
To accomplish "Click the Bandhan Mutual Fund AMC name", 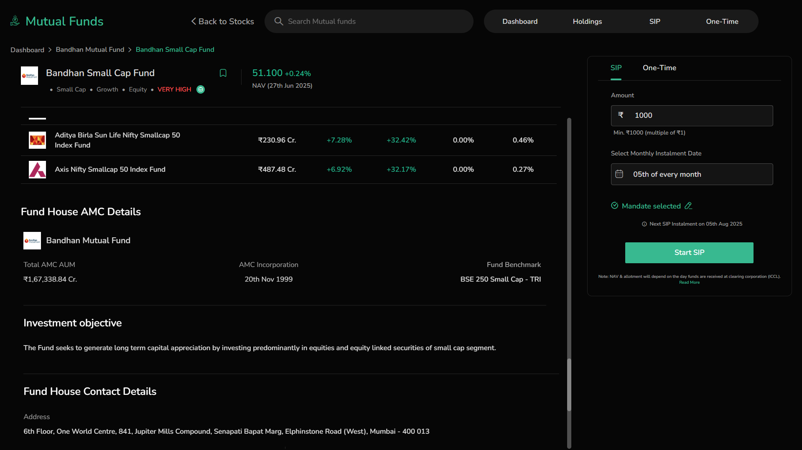I will (88, 241).
